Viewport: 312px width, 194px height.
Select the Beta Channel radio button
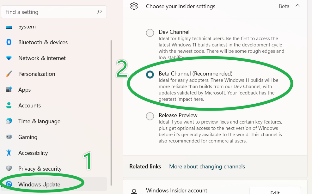click(x=150, y=75)
